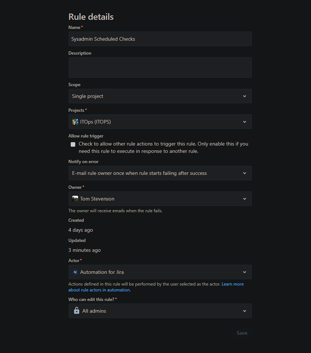Viewport: 311px width, 353px height.
Task: Open the Projects dropdown arrow
Action: (245, 122)
